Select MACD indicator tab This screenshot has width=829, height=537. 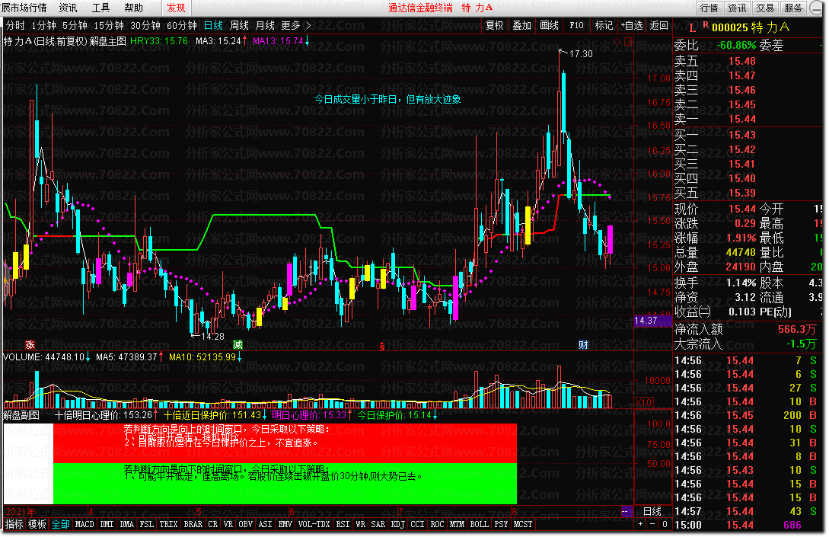click(84, 524)
